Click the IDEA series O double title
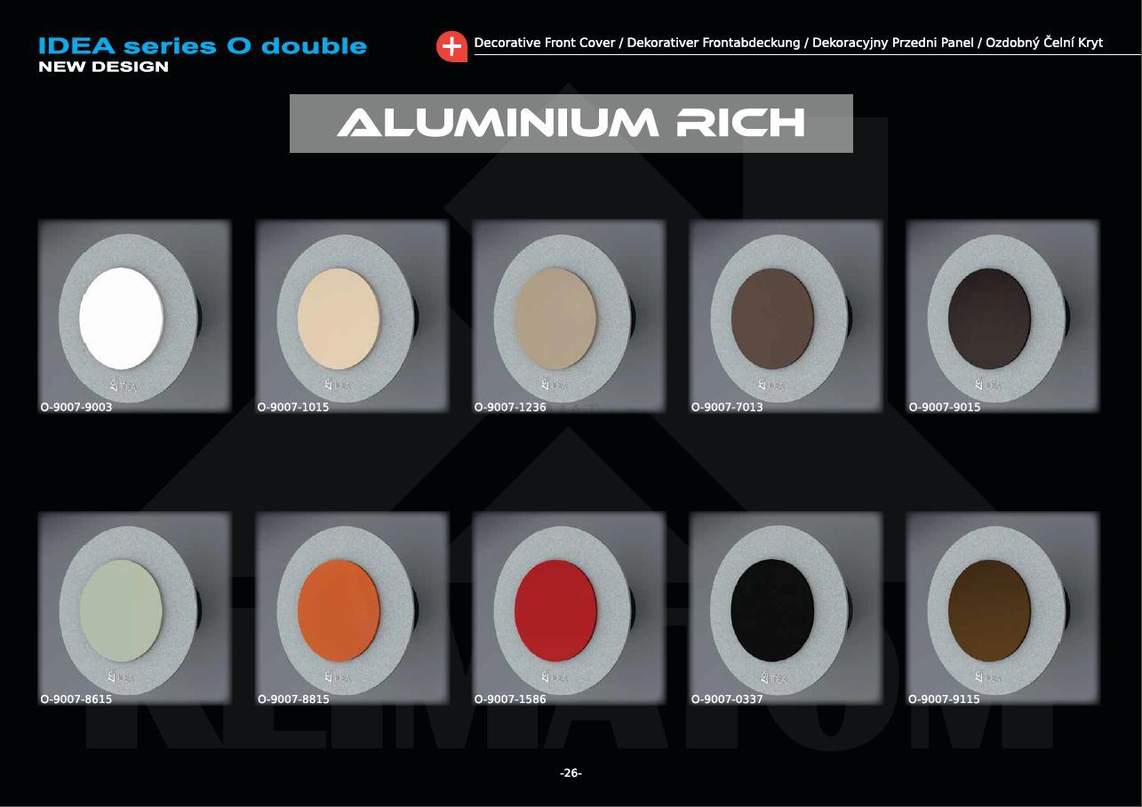 tap(203, 46)
